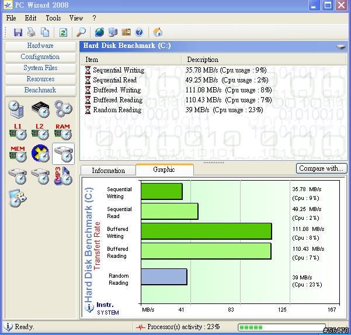Select the Graphic tab
Image resolution: width=351 pixels, height=335 pixels.
(164, 170)
